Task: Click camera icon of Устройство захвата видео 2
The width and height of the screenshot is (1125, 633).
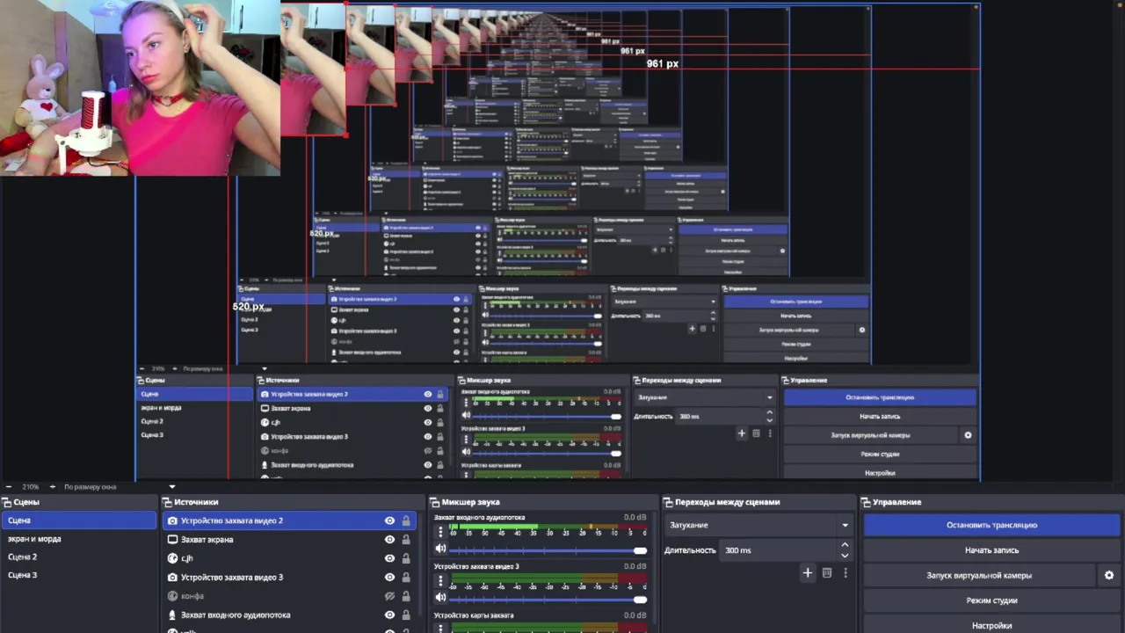Action: tap(172, 521)
